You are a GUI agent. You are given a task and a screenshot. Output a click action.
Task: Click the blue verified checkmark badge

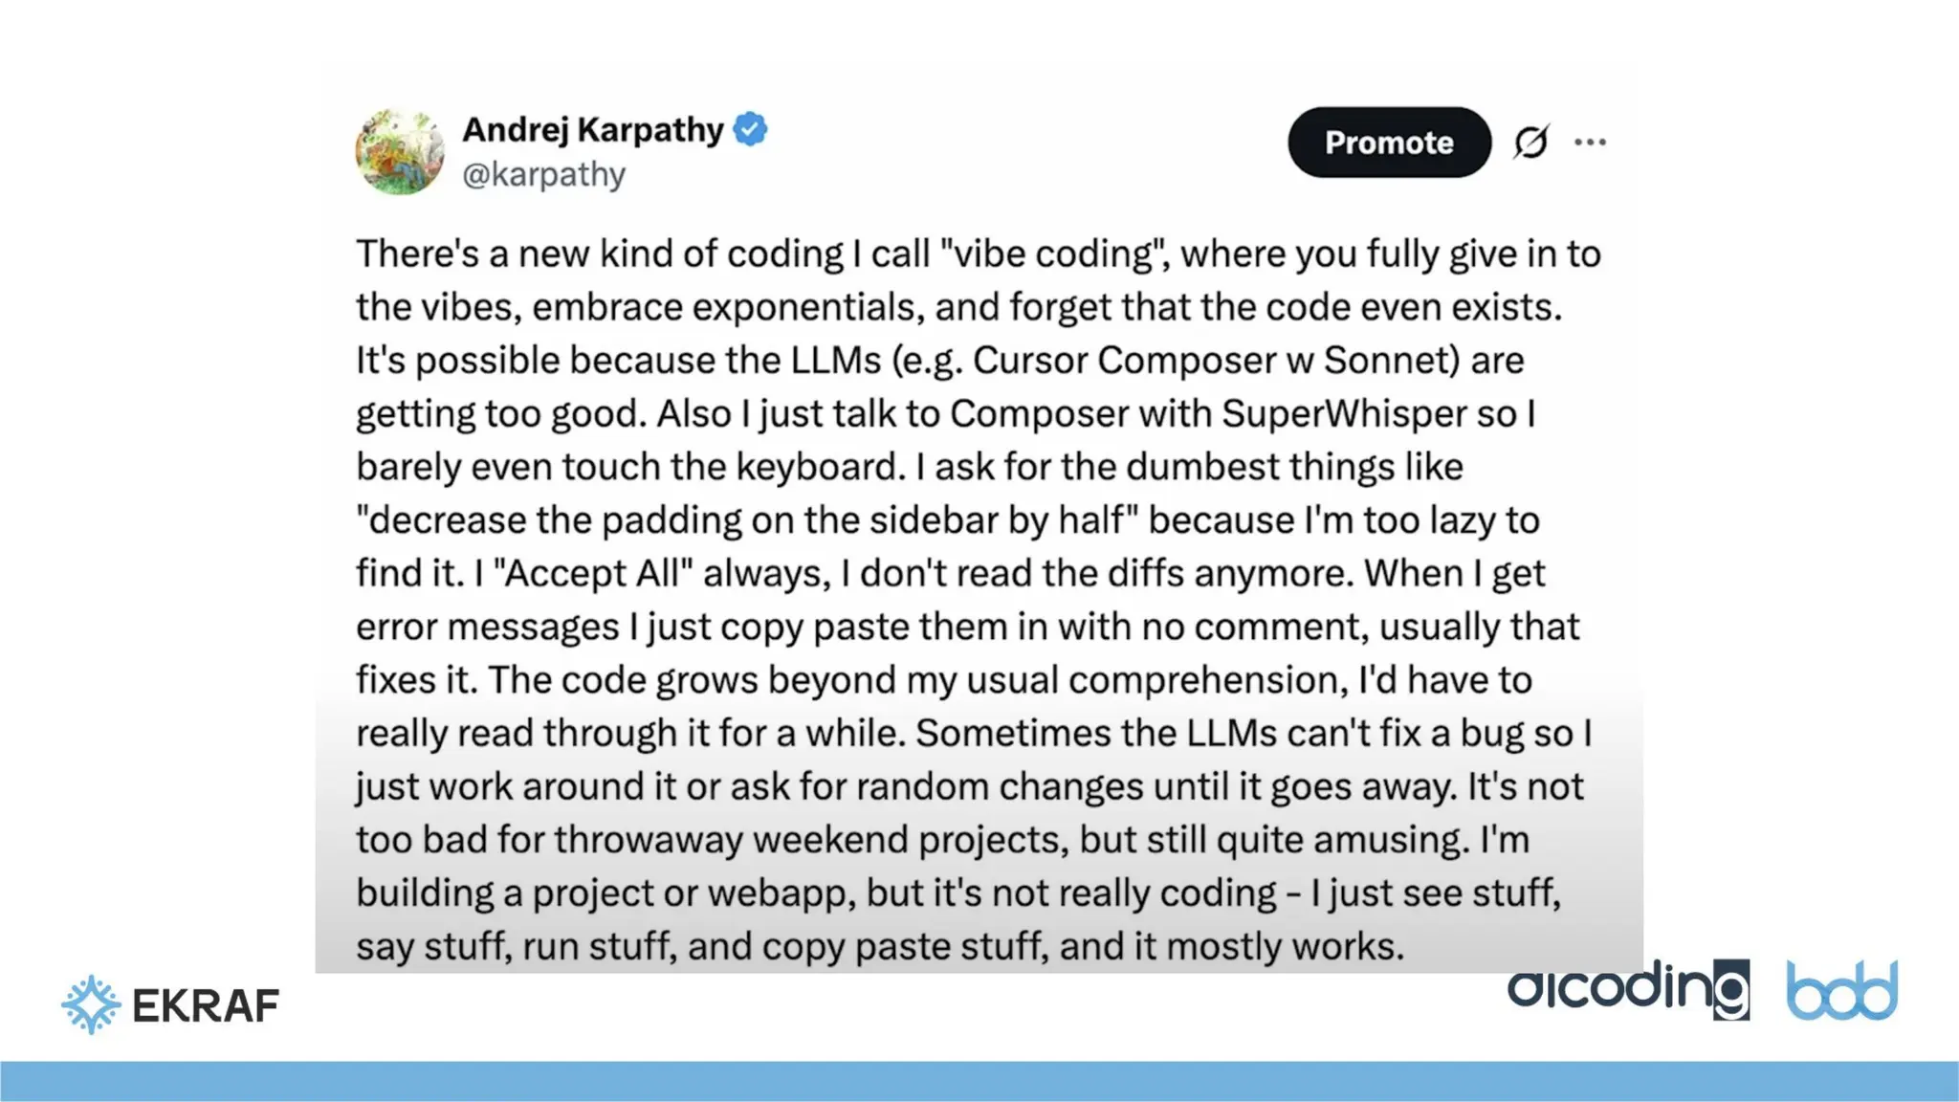click(750, 129)
